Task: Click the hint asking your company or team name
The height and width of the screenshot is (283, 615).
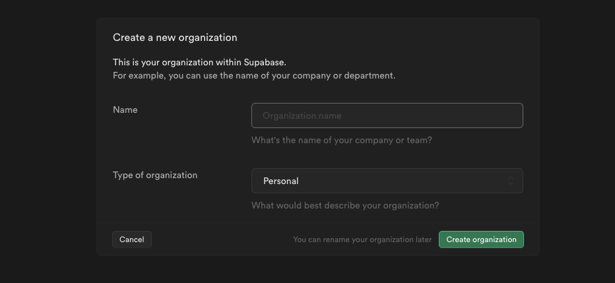Action: (342, 141)
